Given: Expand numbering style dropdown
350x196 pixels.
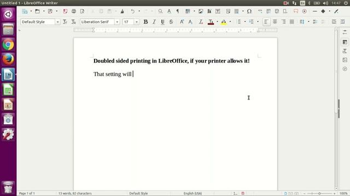Looking at the screenshot, I should pos(258,22).
